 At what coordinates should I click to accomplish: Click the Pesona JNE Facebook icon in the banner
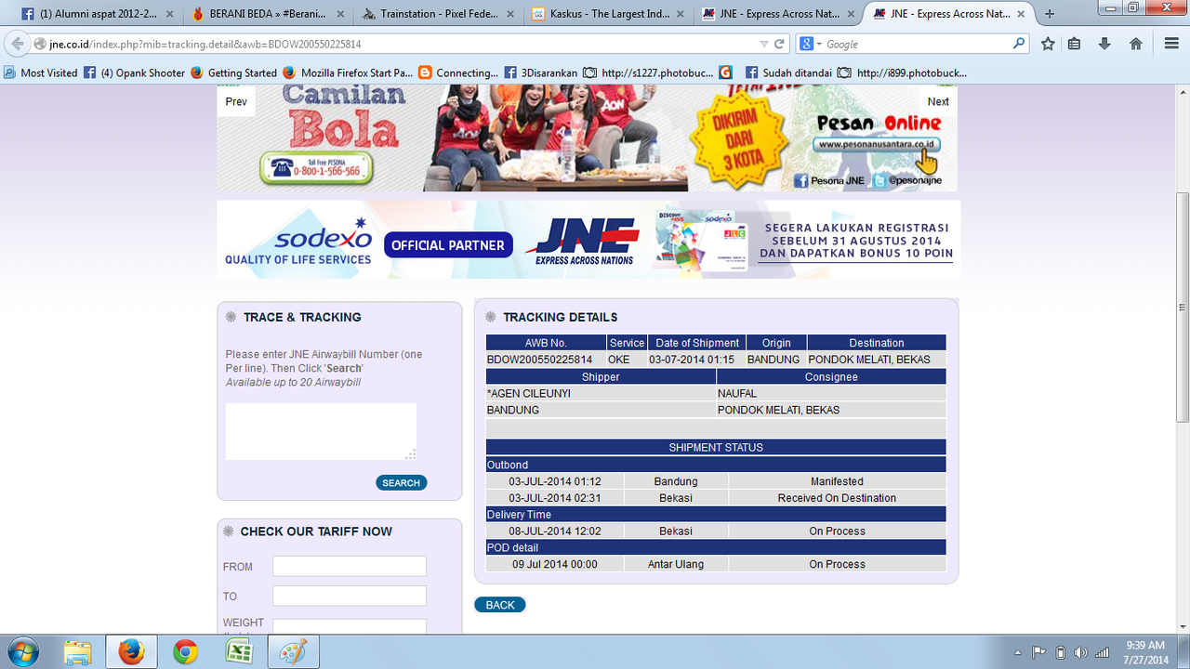800,180
